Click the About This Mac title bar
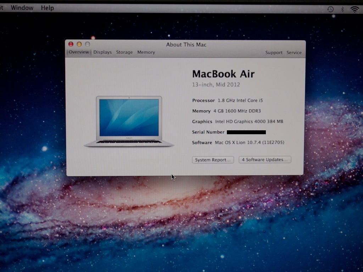Viewport: 363px width, 272px height. (x=186, y=45)
